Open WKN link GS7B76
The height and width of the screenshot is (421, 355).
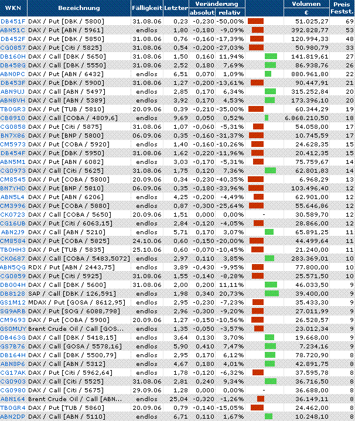click(13, 347)
